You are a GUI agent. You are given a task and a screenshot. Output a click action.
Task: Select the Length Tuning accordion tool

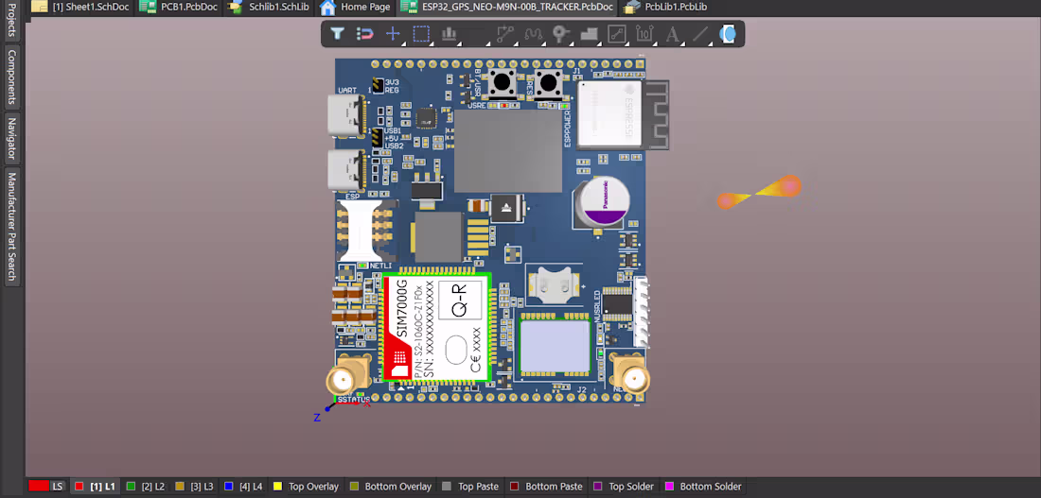[533, 33]
